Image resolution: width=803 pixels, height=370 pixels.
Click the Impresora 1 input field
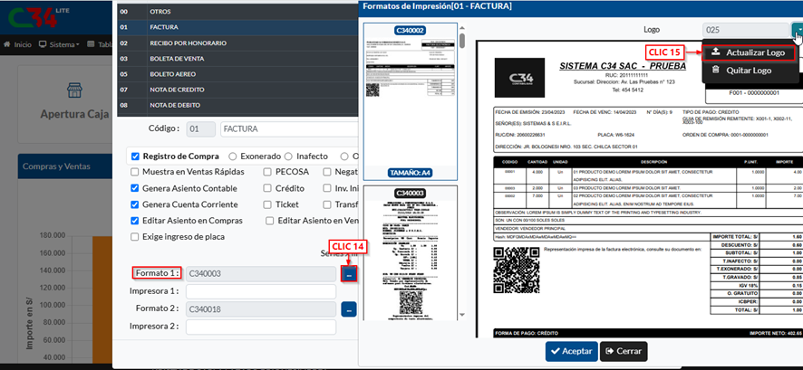click(x=261, y=291)
